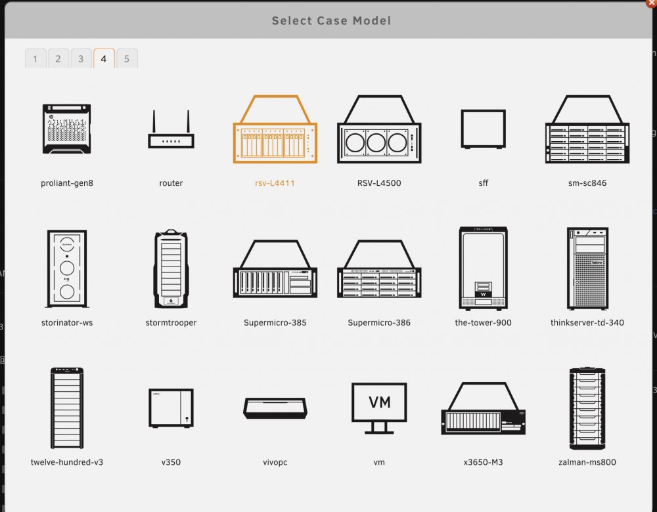Choose the router case icon
The image size is (657, 512).
click(x=171, y=129)
